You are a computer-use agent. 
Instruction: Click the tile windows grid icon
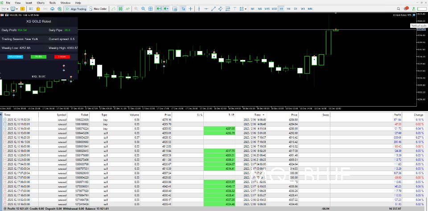coord(151,8)
